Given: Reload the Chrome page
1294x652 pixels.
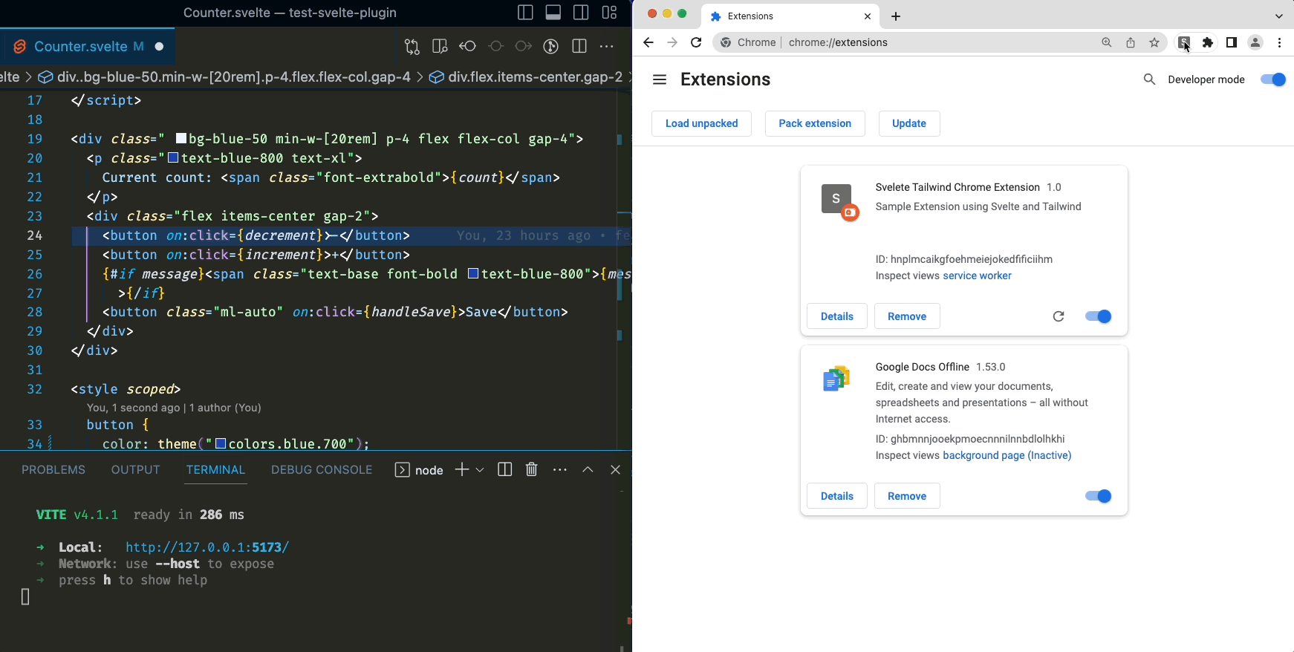Looking at the screenshot, I should click(696, 43).
